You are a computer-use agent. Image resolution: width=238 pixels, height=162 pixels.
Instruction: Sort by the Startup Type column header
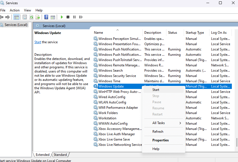point(195,33)
